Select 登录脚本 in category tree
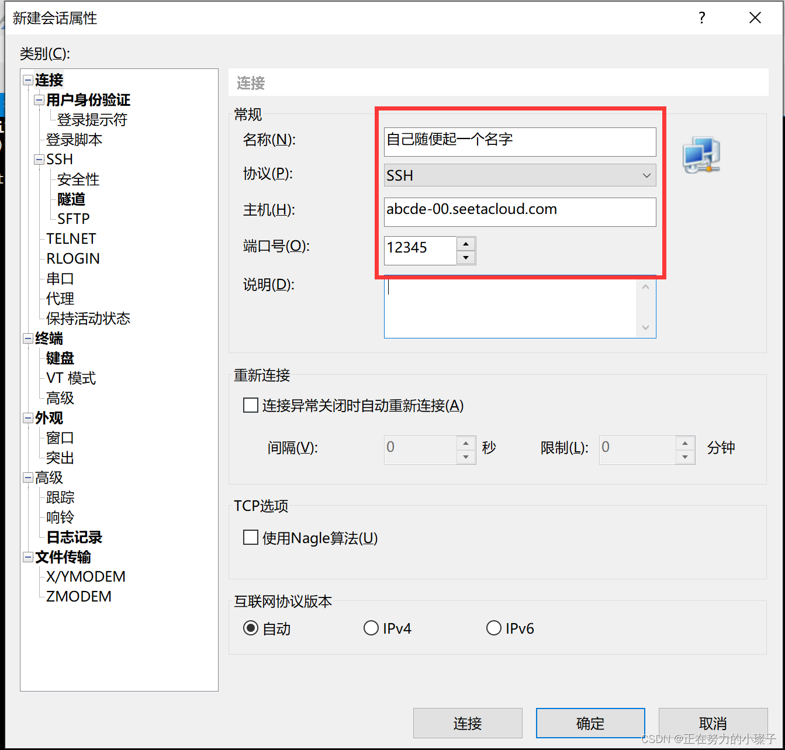785x750 pixels. [74, 140]
